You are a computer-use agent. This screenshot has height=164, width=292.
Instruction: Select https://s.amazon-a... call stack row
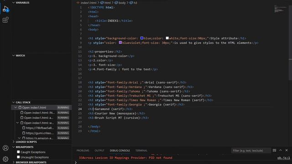click(x=42, y=138)
